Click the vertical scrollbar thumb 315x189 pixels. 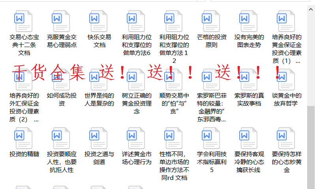coord(311,142)
